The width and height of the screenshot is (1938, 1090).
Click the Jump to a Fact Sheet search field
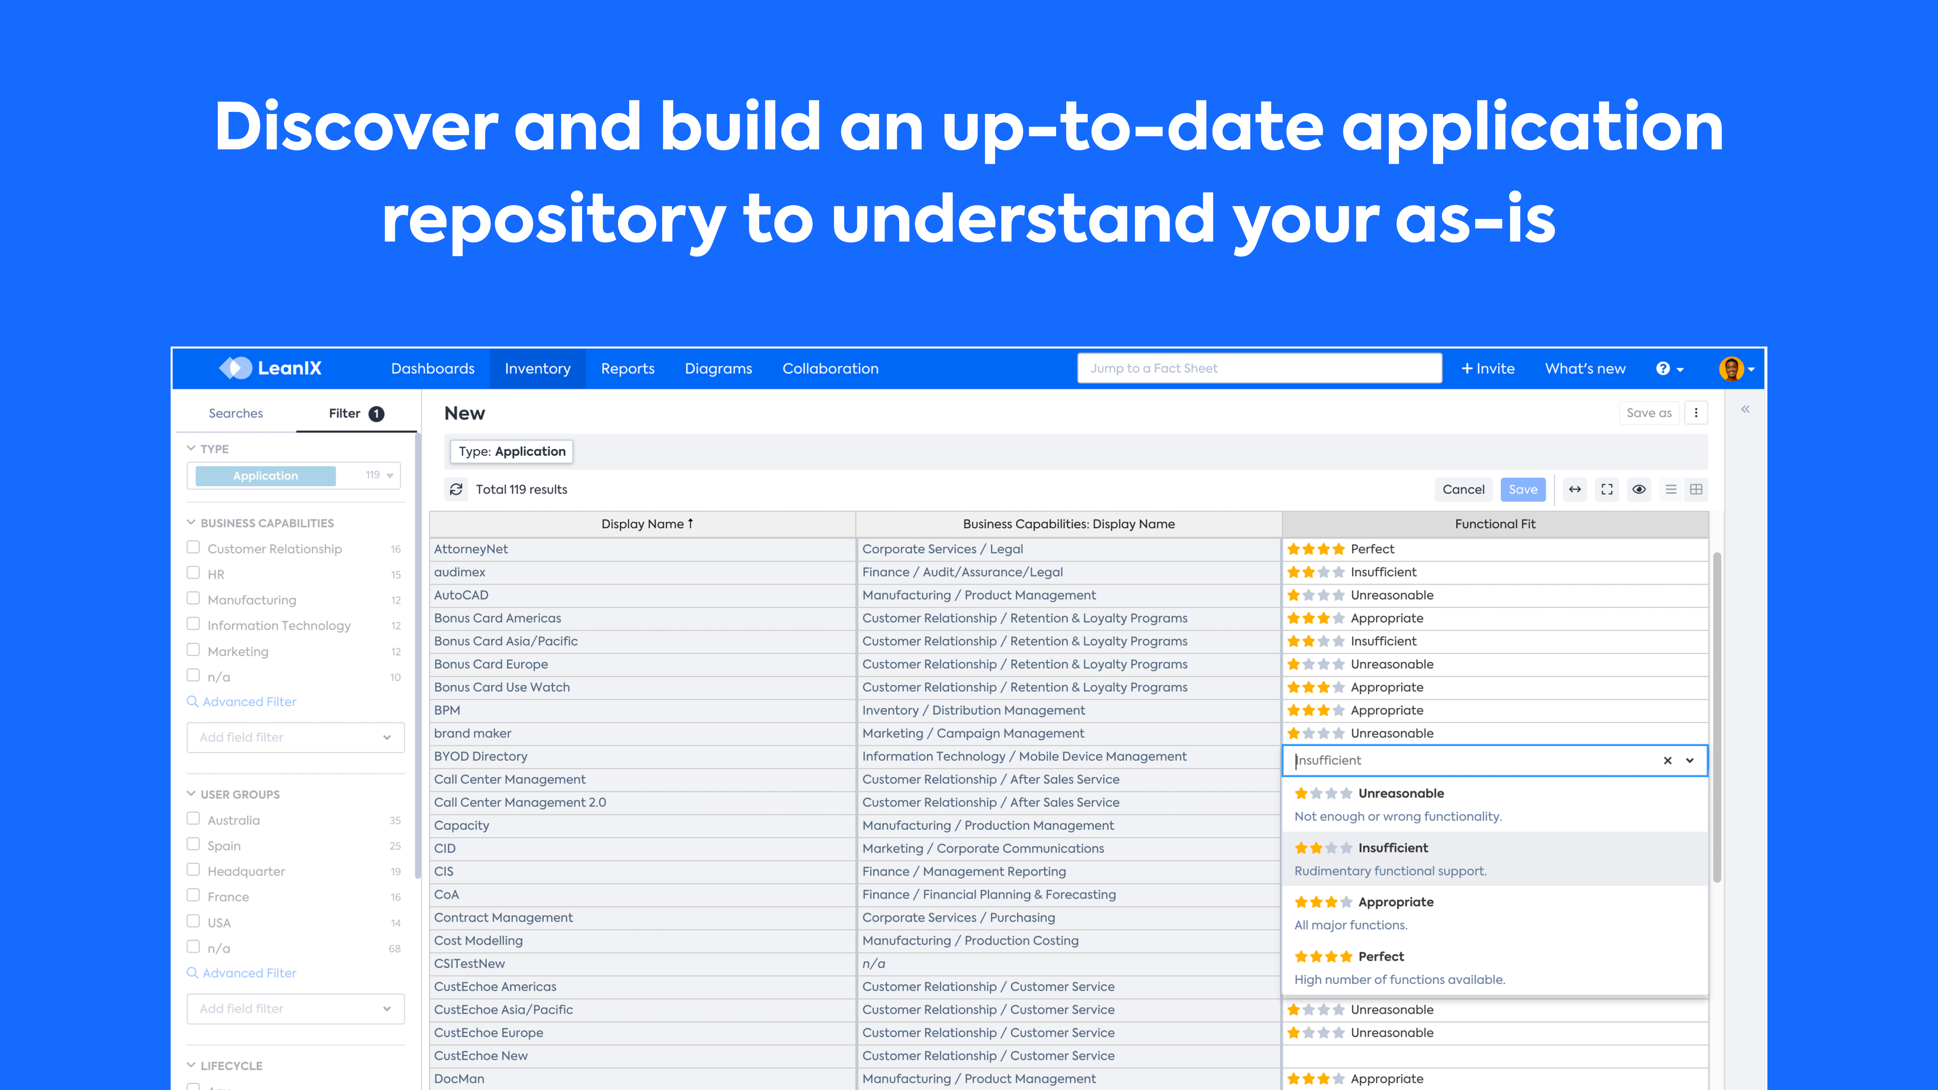(x=1259, y=368)
